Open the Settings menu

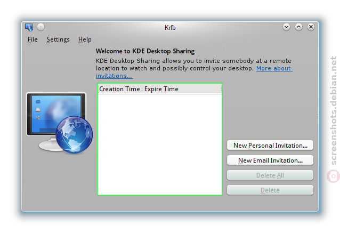[x=58, y=39]
